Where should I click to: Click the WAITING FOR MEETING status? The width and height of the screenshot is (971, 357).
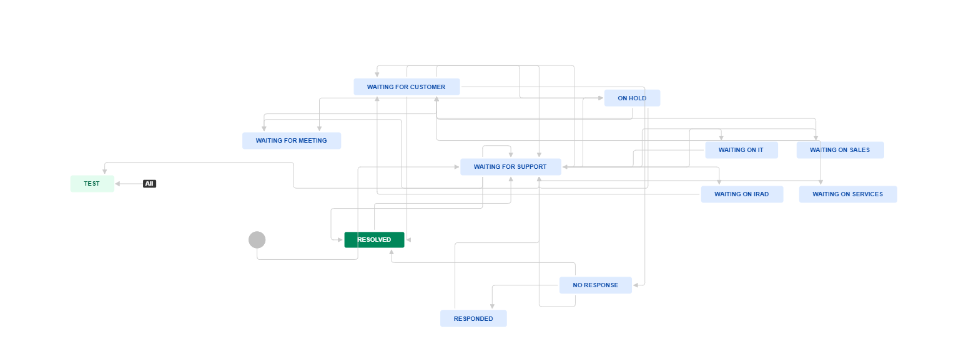click(292, 141)
